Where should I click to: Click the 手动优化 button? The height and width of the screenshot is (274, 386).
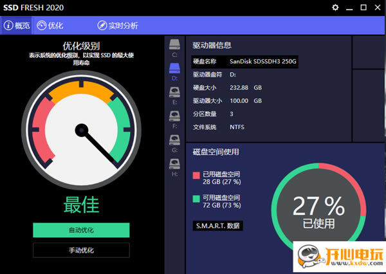point(81,250)
